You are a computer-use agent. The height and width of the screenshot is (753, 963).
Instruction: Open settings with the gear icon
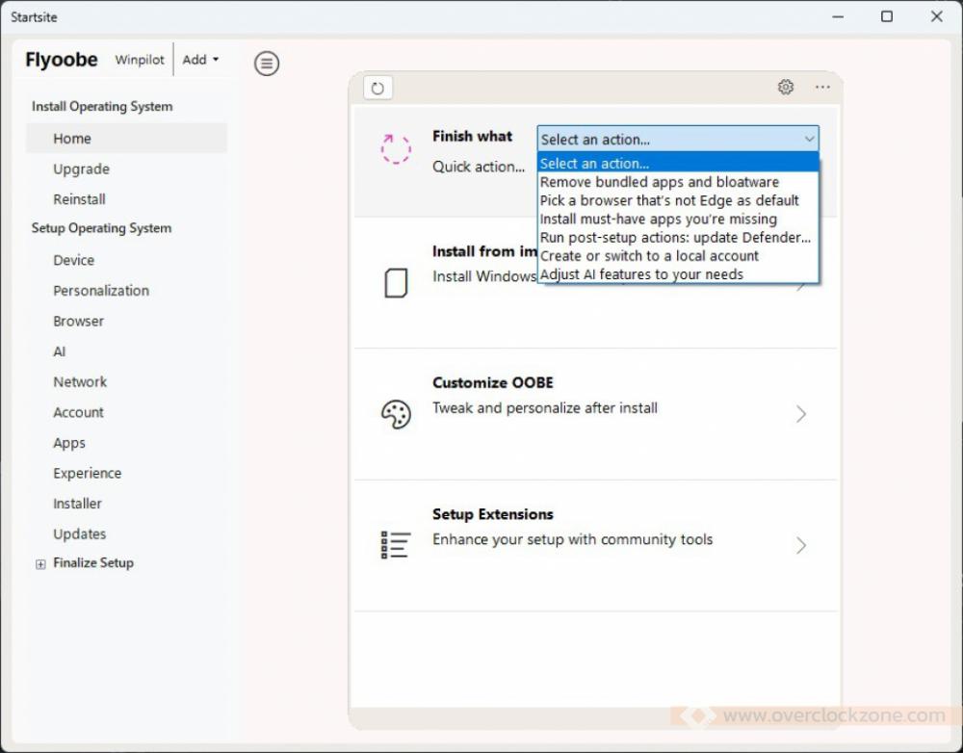tap(786, 88)
